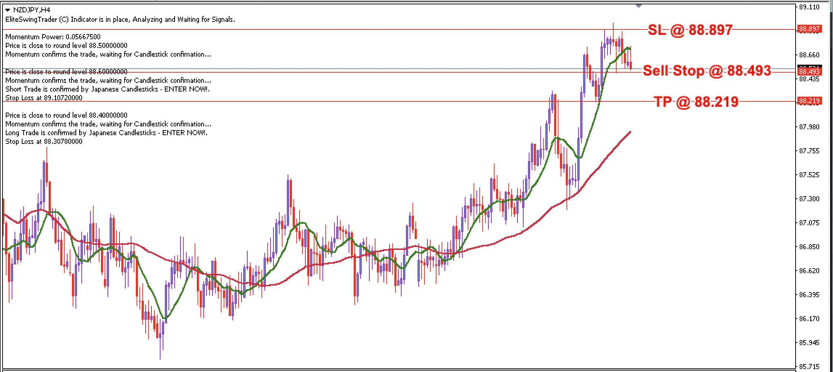
Task: Click the Short Trade ENTER NOW message
Action: (x=108, y=89)
